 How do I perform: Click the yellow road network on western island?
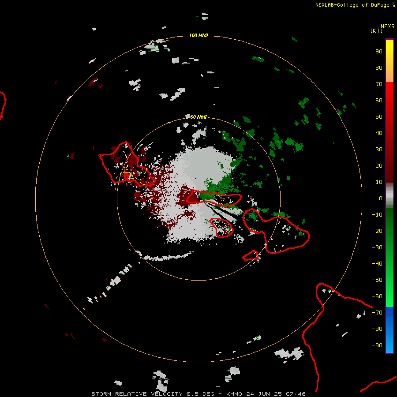coord(131,175)
